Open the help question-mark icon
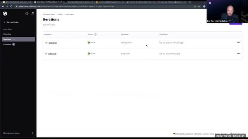This screenshot has height=139, width=248. pyautogui.click(x=27, y=14)
